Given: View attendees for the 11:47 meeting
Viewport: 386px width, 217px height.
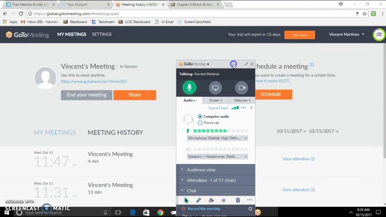Looking at the screenshot, I should coord(299,159).
